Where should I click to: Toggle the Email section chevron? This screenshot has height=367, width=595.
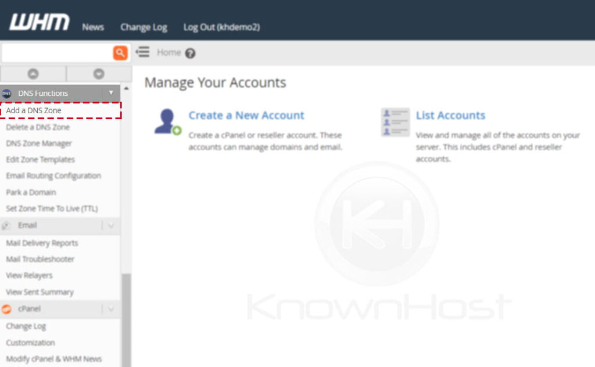(x=111, y=225)
